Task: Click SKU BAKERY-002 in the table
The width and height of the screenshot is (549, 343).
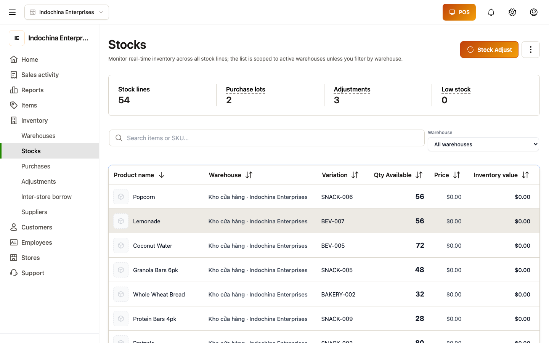Action: click(338, 295)
